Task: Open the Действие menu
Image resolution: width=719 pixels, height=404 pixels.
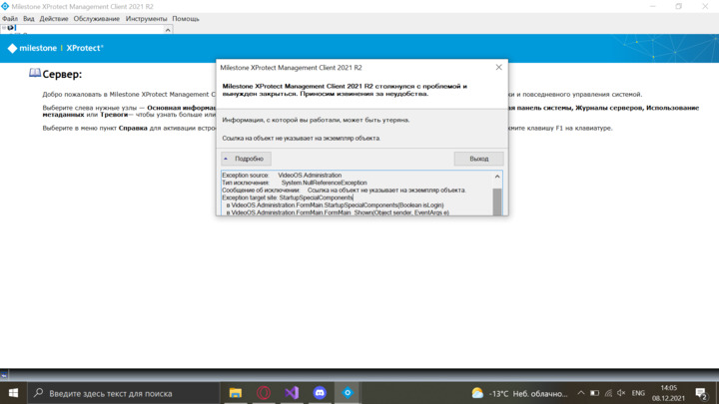Action: pyautogui.click(x=54, y=19)
